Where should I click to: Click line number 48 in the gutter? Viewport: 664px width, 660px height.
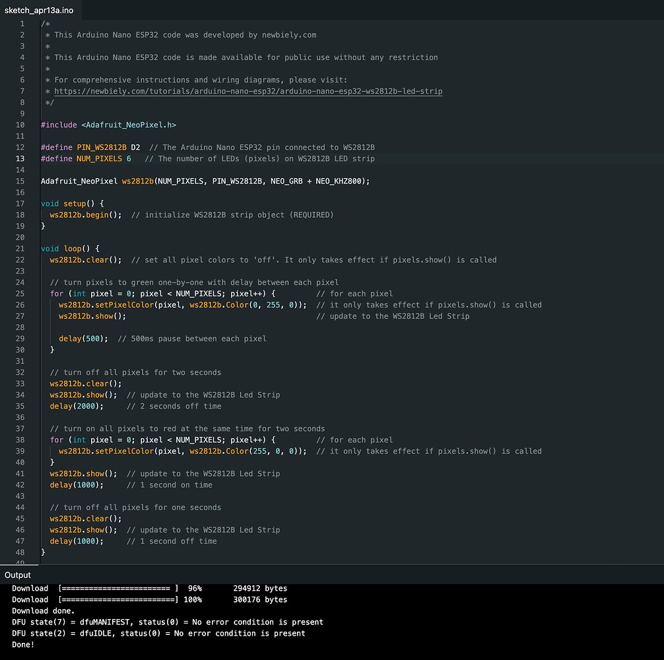[20, 552]
